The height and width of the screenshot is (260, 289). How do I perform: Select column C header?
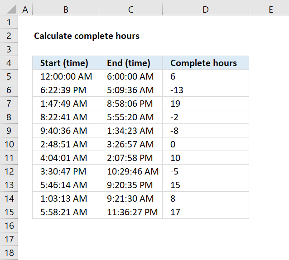point(130,9)
